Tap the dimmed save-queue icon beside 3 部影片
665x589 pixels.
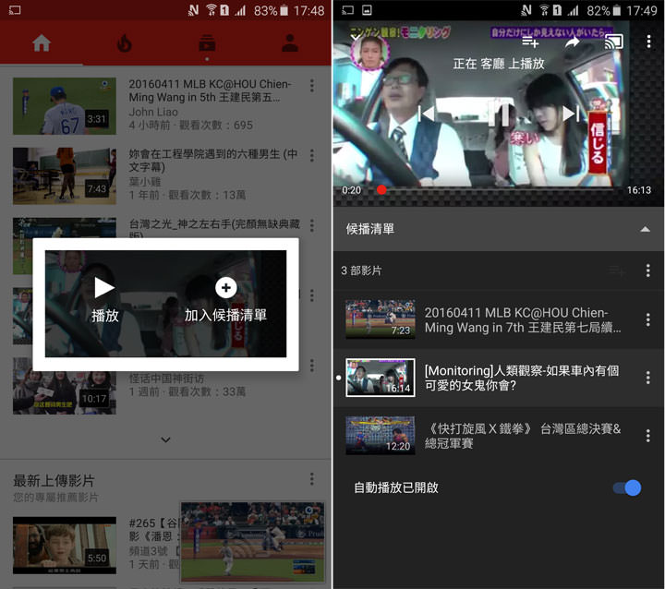pyautogui.click(x=617, y=270)
